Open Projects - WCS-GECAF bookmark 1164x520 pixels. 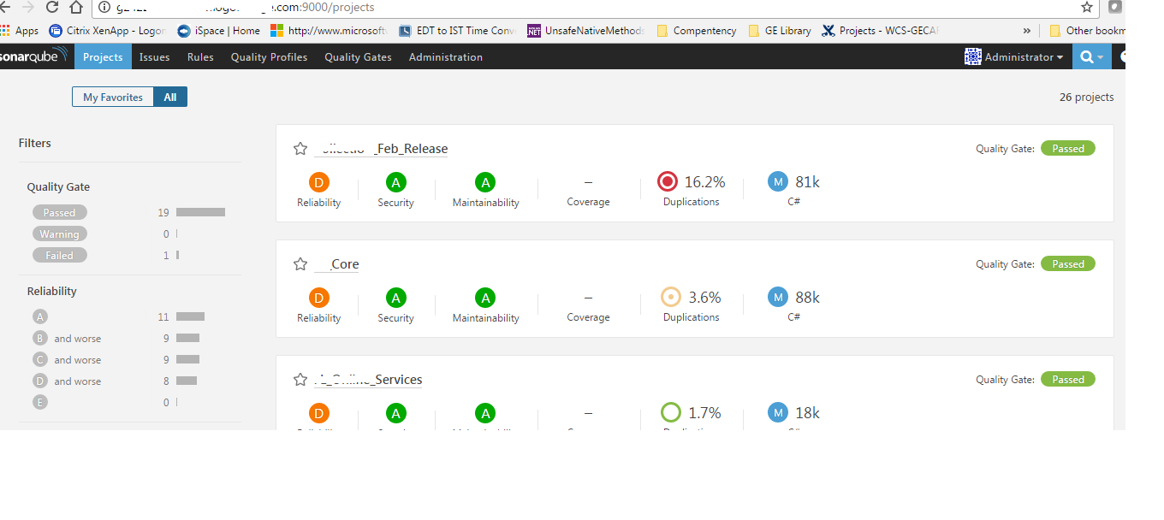click(x=882, y=31)
